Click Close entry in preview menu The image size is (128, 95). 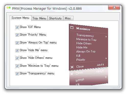80,66
